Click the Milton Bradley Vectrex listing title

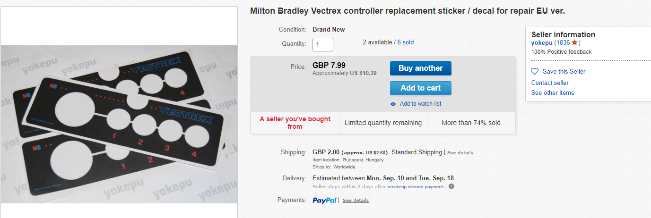tap(407, 10)
